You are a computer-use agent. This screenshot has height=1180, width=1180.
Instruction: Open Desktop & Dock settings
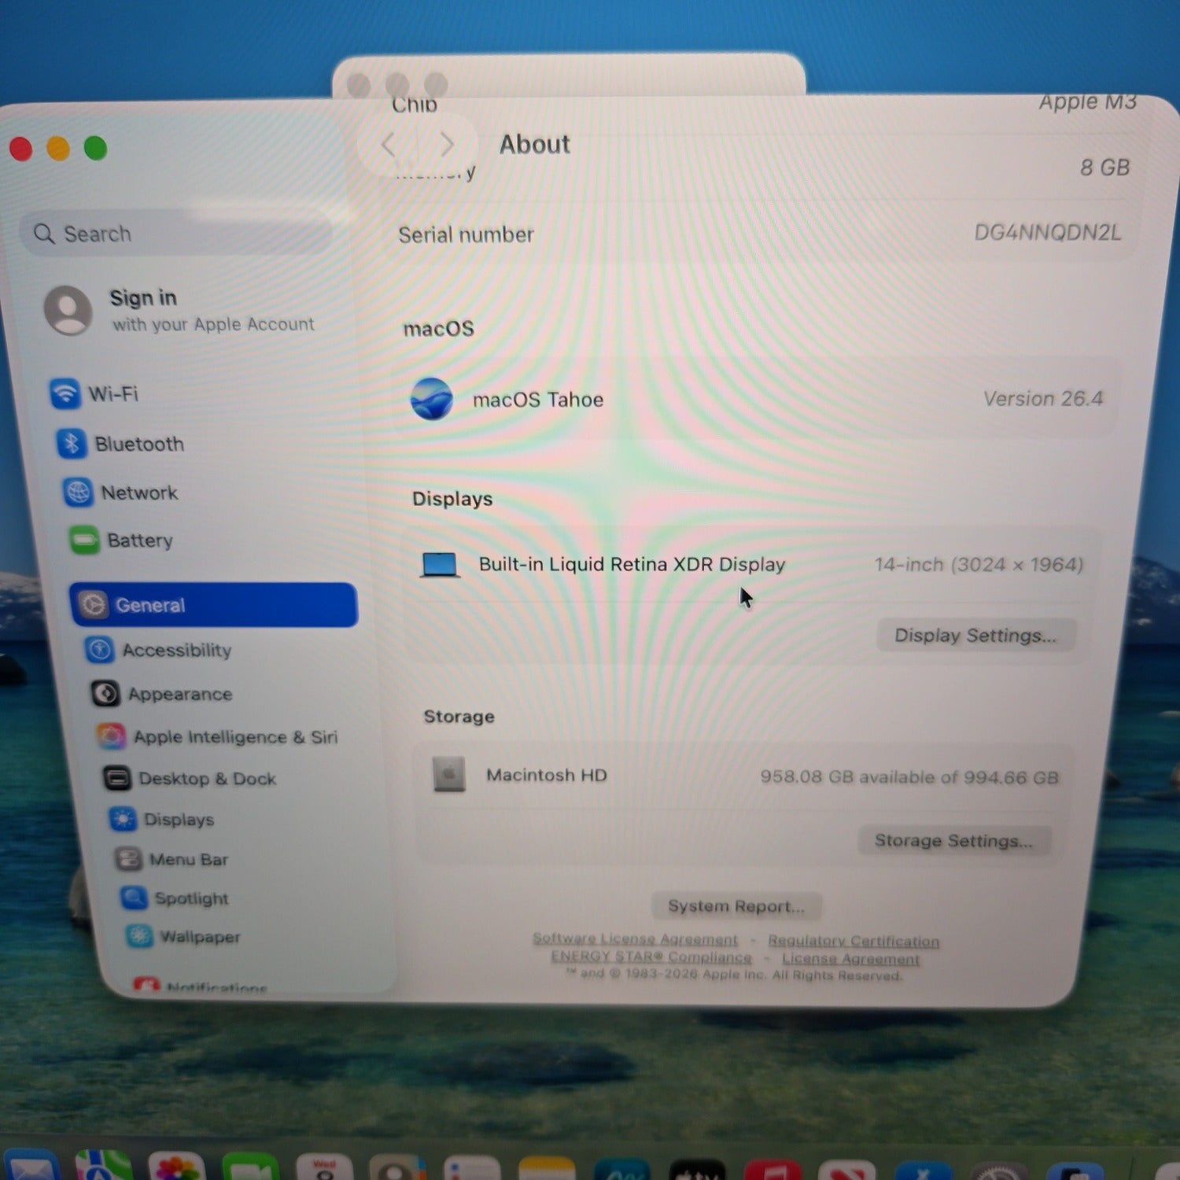click(x=206, y=779)
